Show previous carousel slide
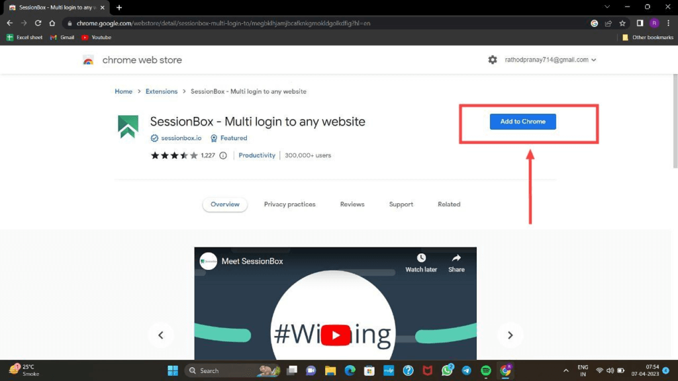The image size is (678, 381). (x=161, y=335)
